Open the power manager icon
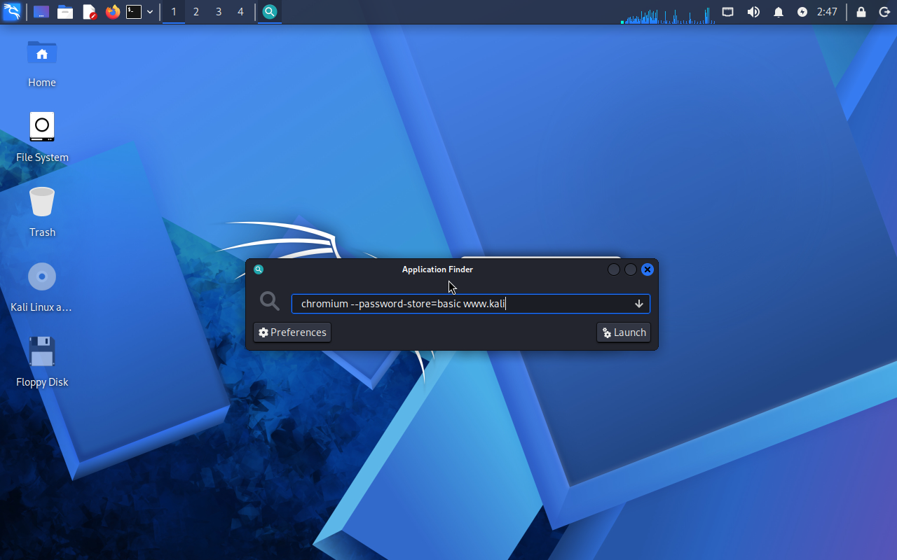Image resolution: width=897 pixels, height=560 pixels. (x=802, y=12)
